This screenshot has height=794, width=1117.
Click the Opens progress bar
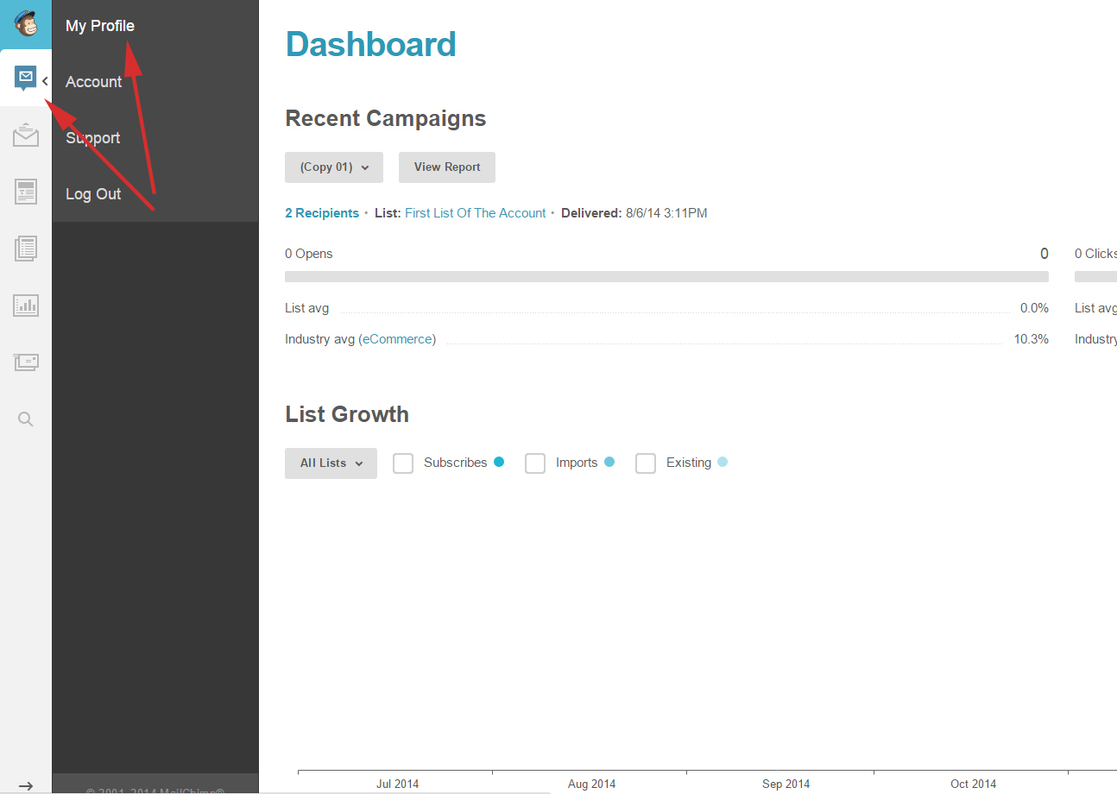[666, 276]
